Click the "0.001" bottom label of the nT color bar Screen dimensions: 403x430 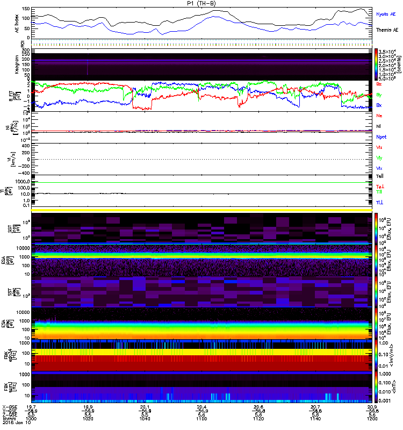(x=385, y=401)
